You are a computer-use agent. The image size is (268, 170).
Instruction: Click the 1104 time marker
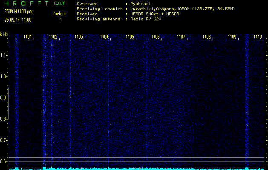tap(104, 37)
